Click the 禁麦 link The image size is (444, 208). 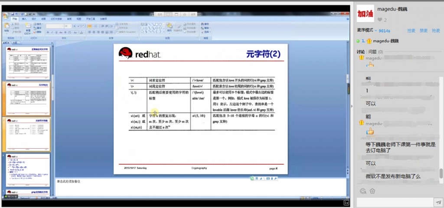point(424,30)
